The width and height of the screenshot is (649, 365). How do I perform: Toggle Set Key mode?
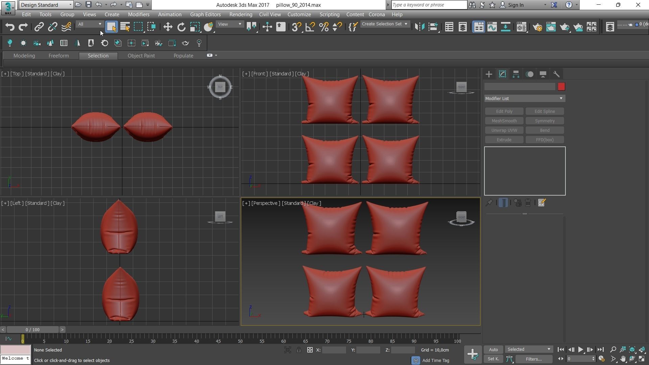493,359
